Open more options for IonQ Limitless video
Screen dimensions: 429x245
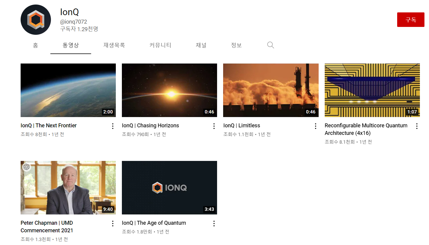pos(315,126)
